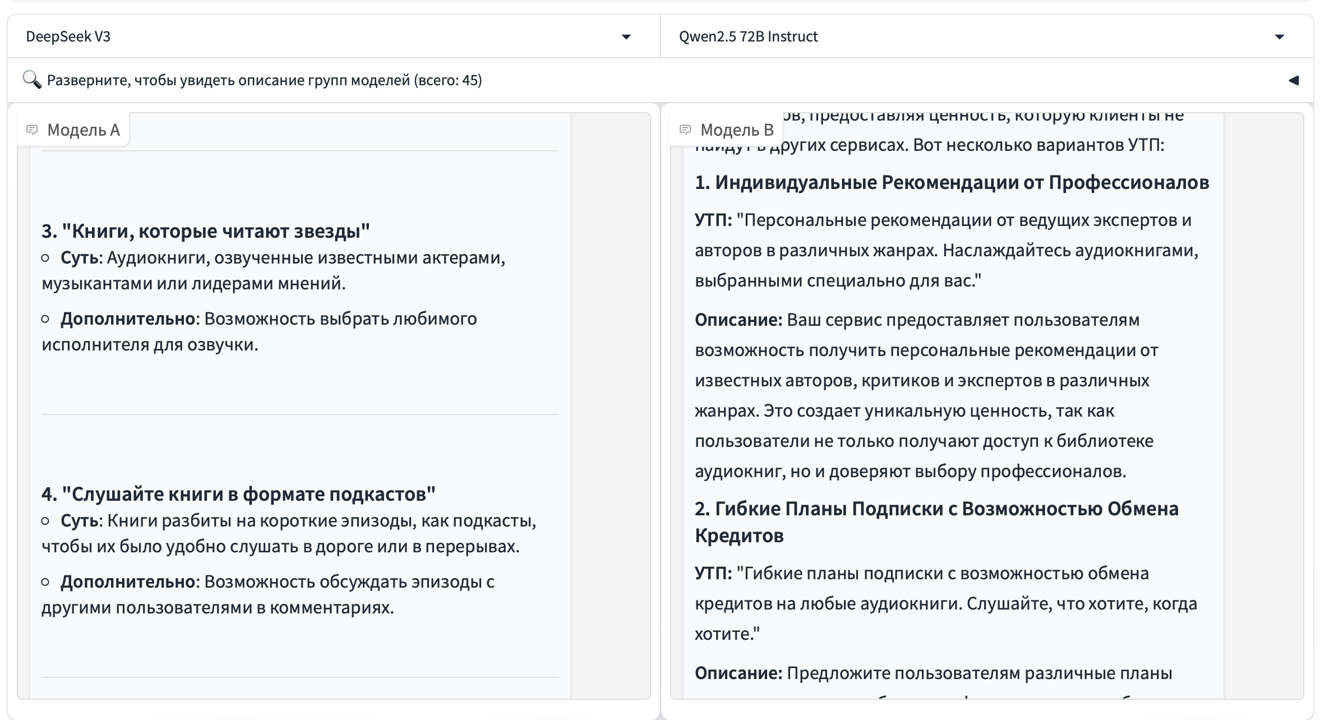Click text «Предложите пользователям различные планы»
The height and width of the screenshot is (720, 1320).
click(x=979, y=673)
